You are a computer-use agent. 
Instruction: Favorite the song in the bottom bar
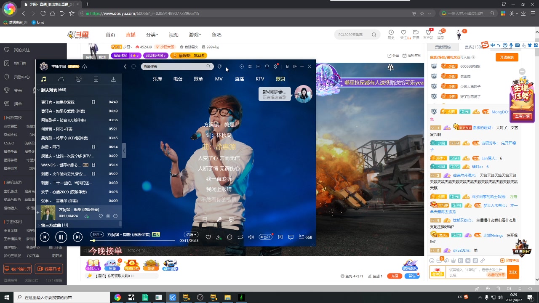point(208,237)
